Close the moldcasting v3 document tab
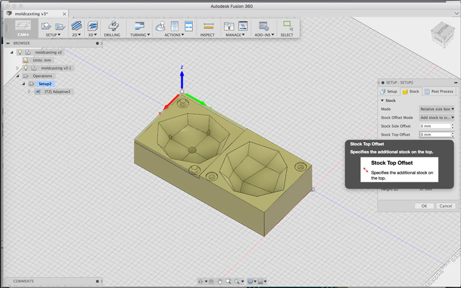The height and width of the screenshot is (288, 461). pos(65,14)
